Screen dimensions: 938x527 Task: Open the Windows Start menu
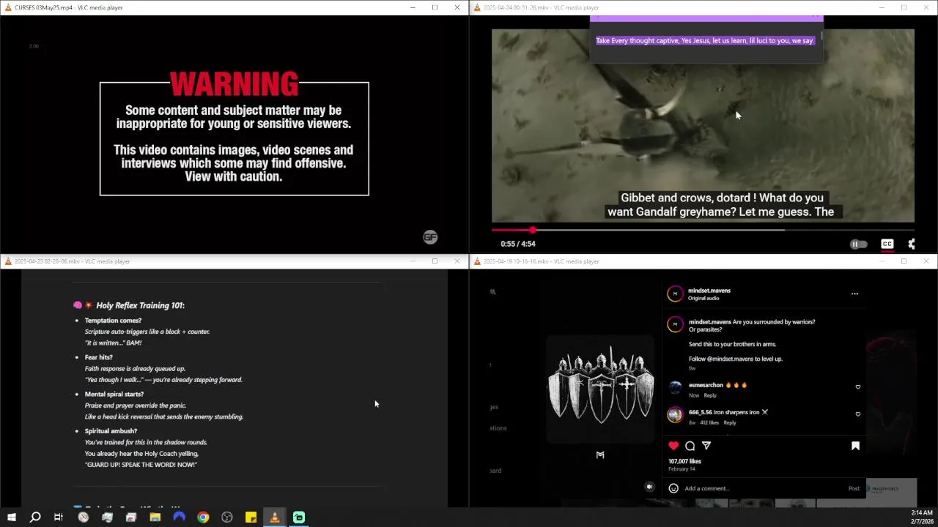coord(11,517)
